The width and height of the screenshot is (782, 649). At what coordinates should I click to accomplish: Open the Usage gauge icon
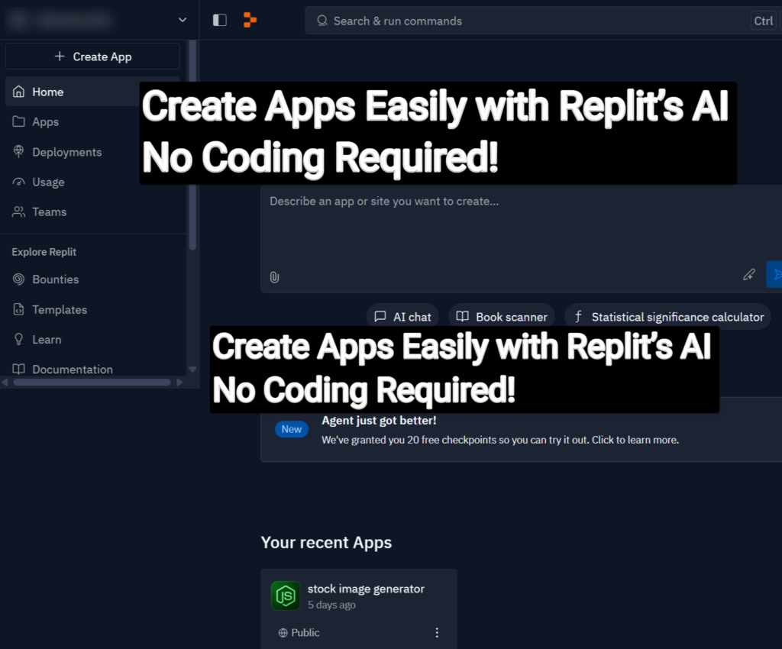click(19, 182)
